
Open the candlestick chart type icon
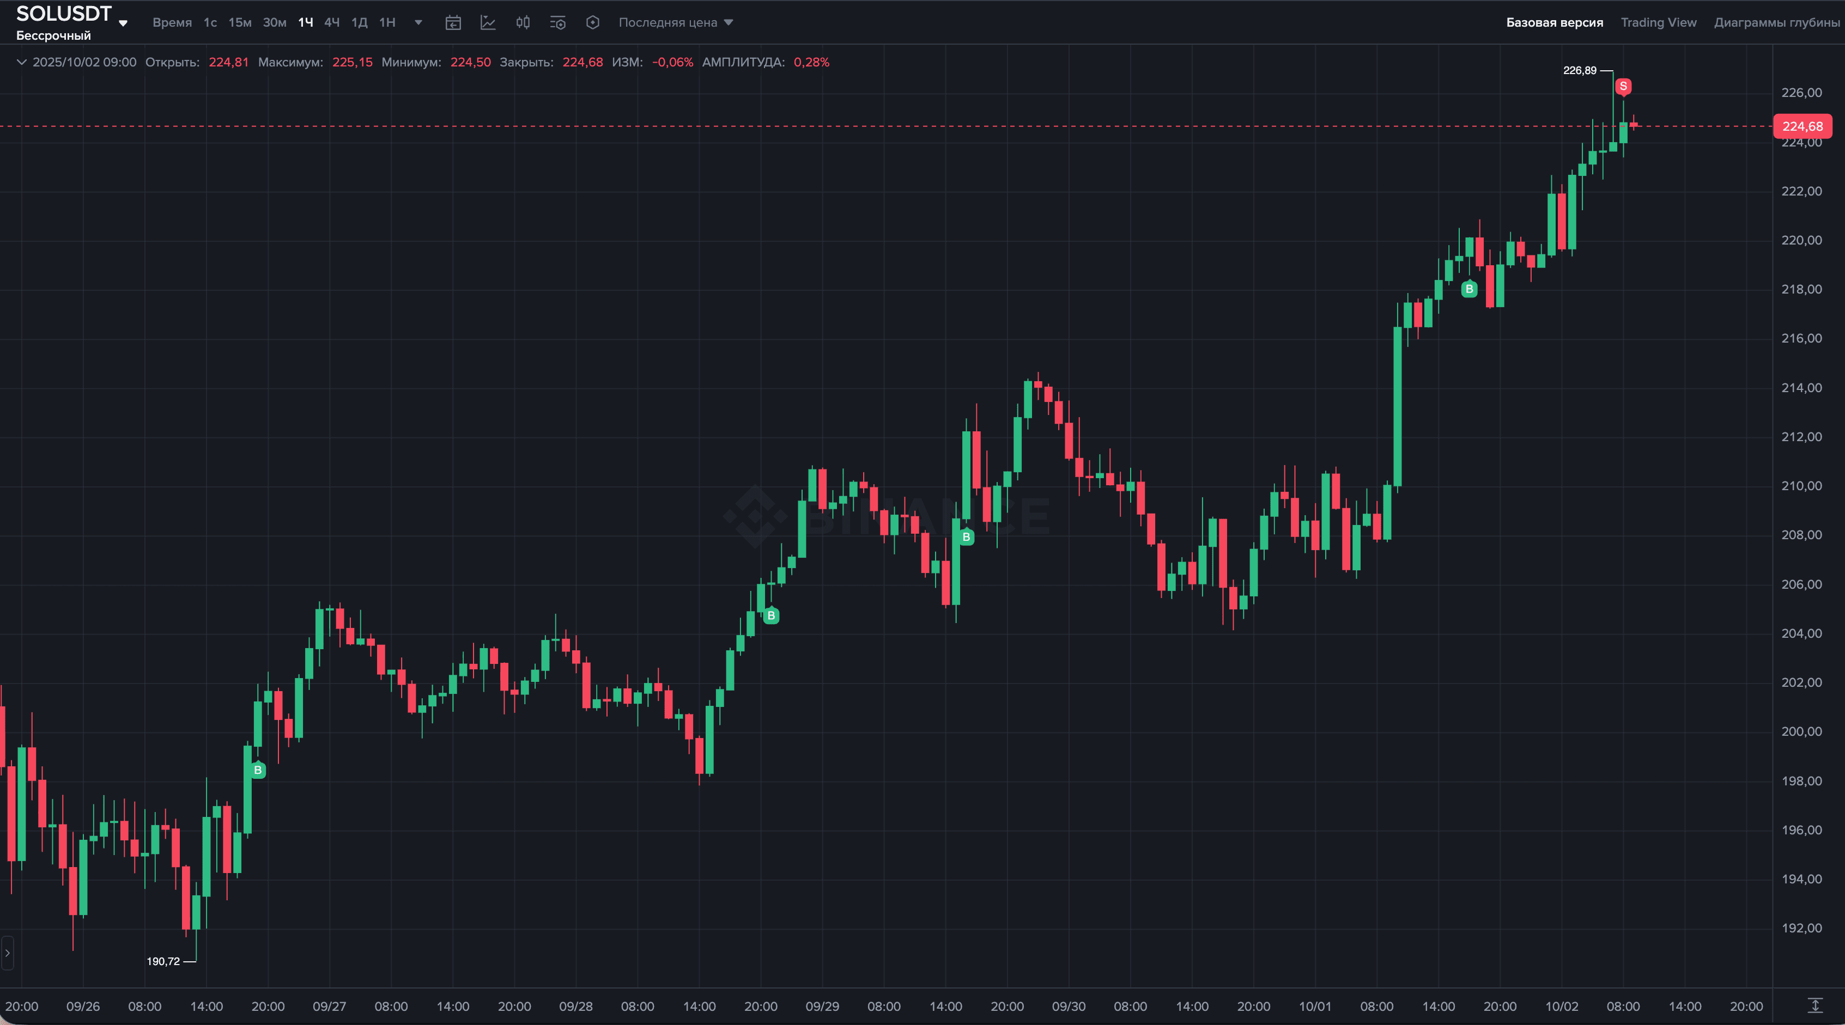[523, 23]
